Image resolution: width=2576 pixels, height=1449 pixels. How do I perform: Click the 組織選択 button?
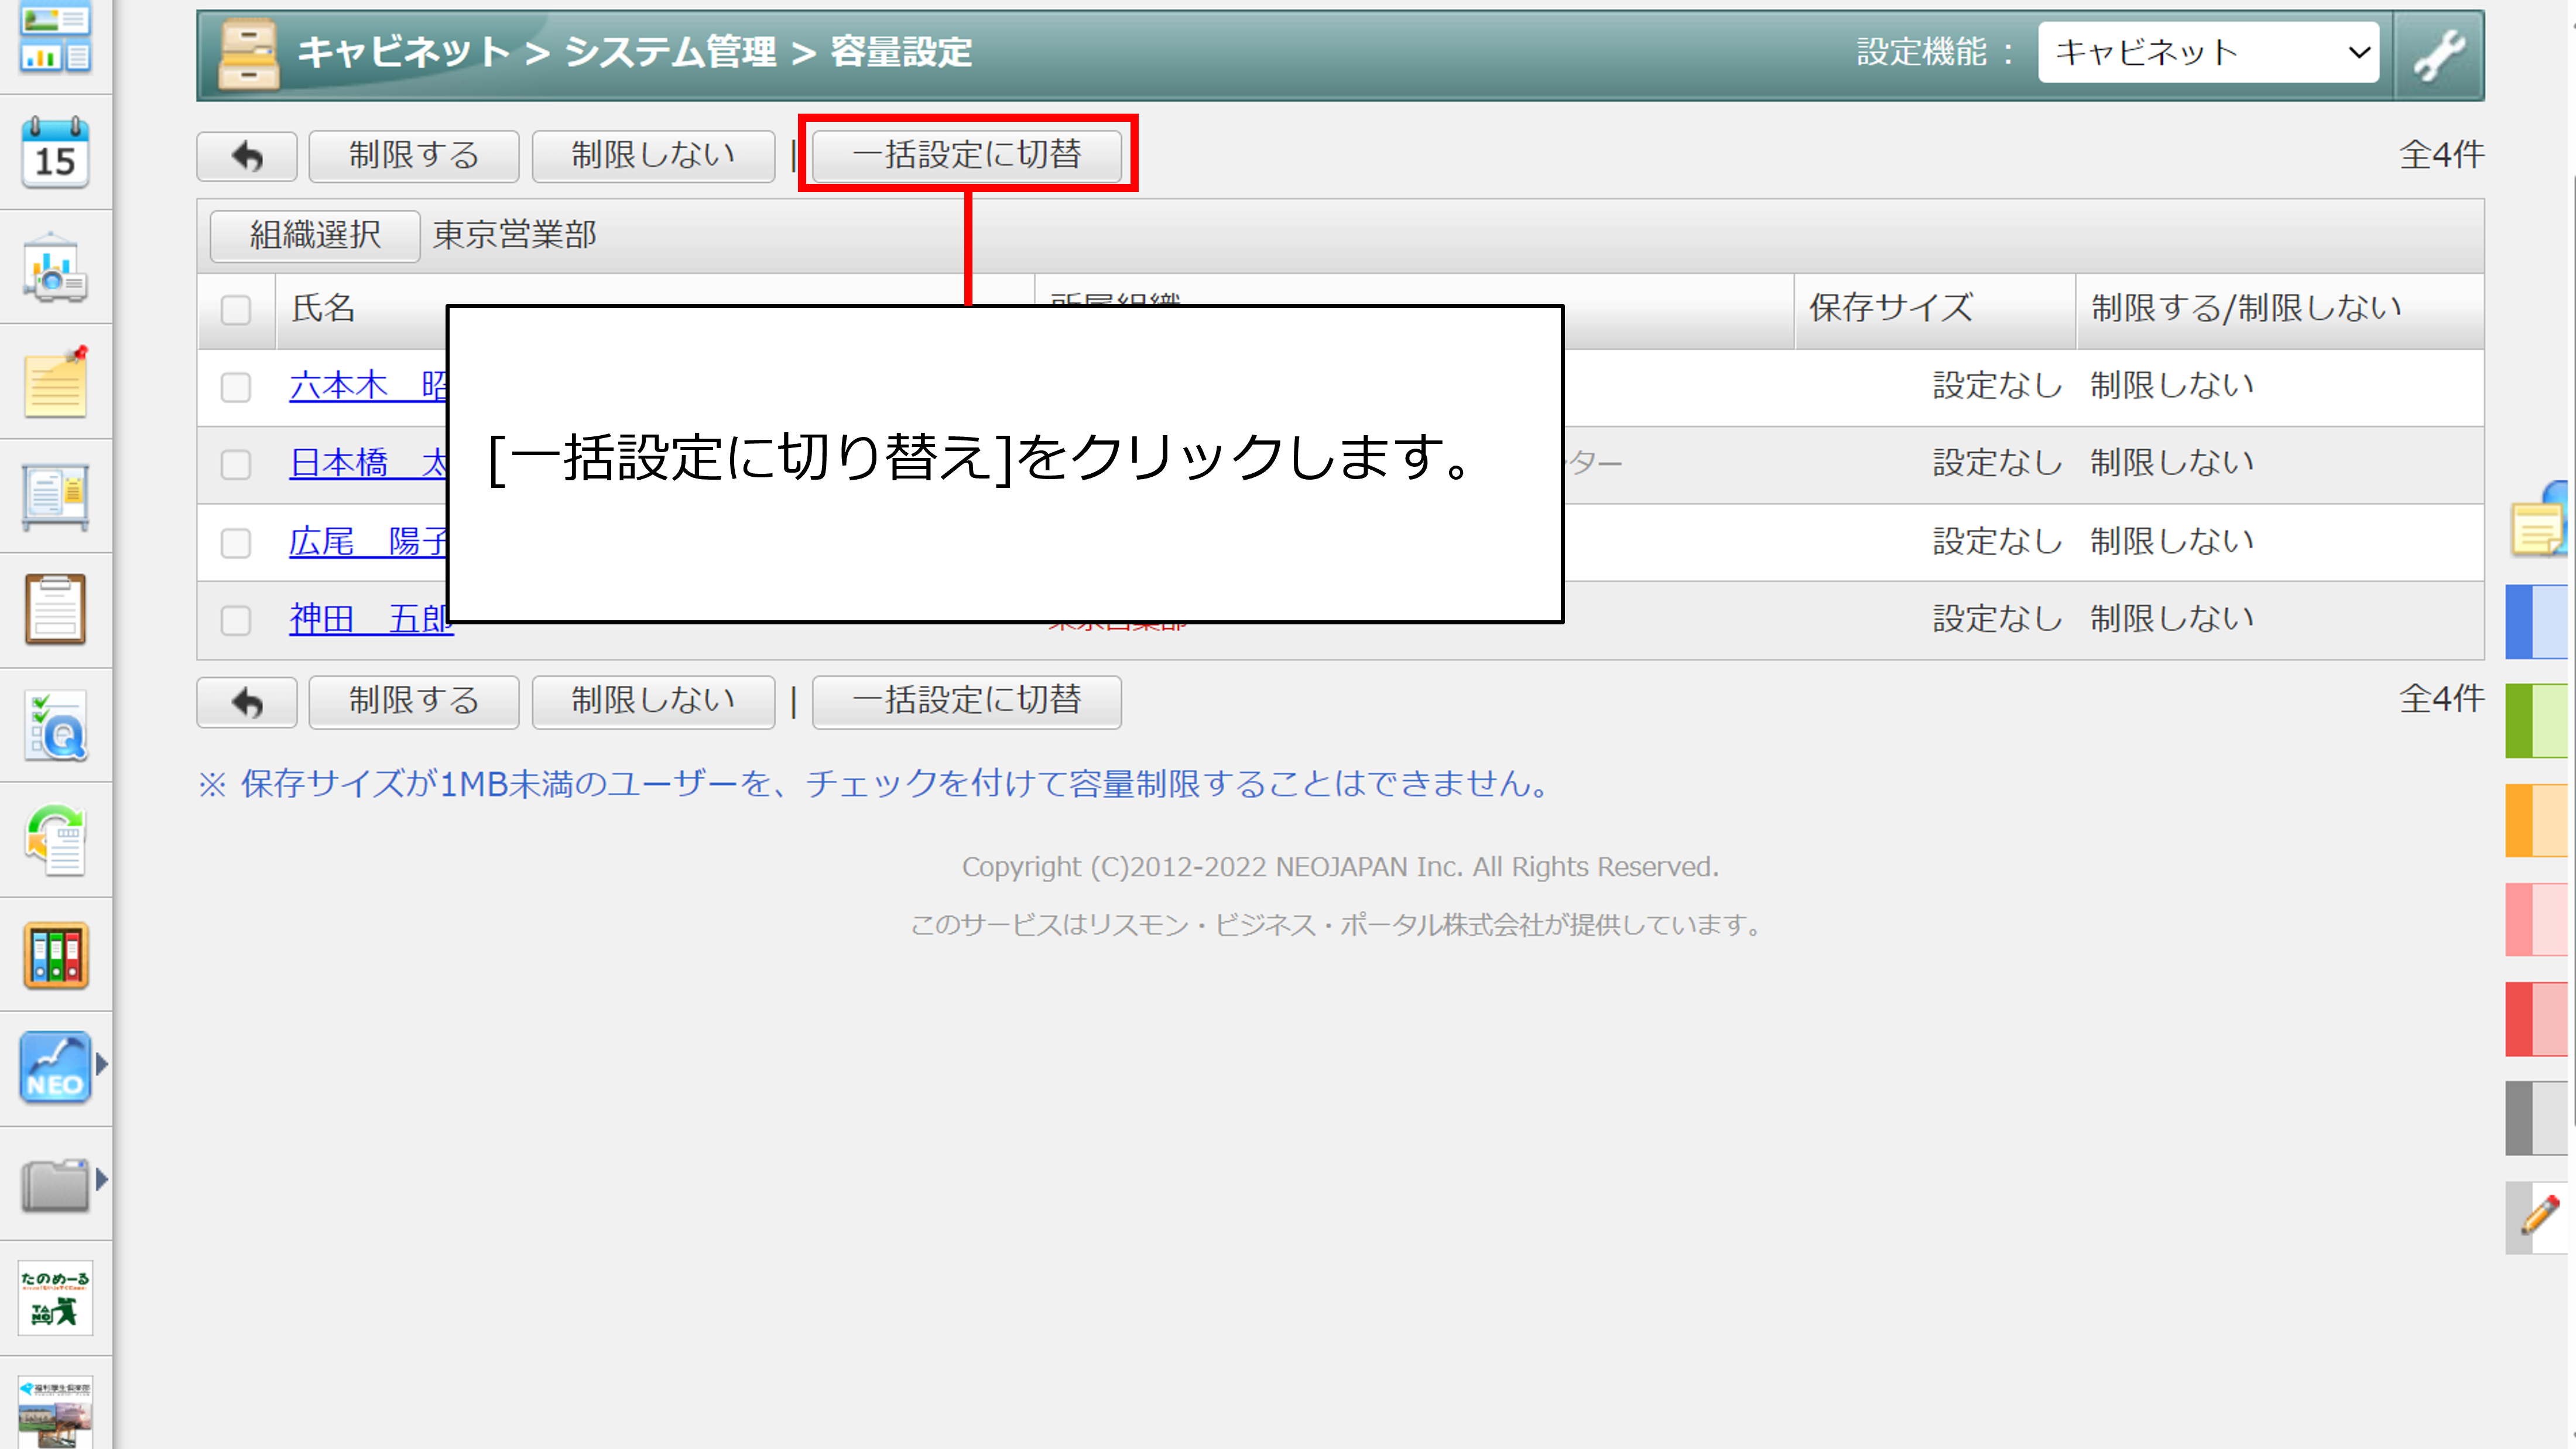pyautogui.click(x=315, y=235)
